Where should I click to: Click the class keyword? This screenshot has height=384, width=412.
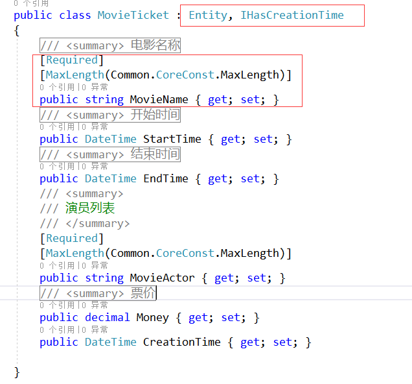coord(75,15)
